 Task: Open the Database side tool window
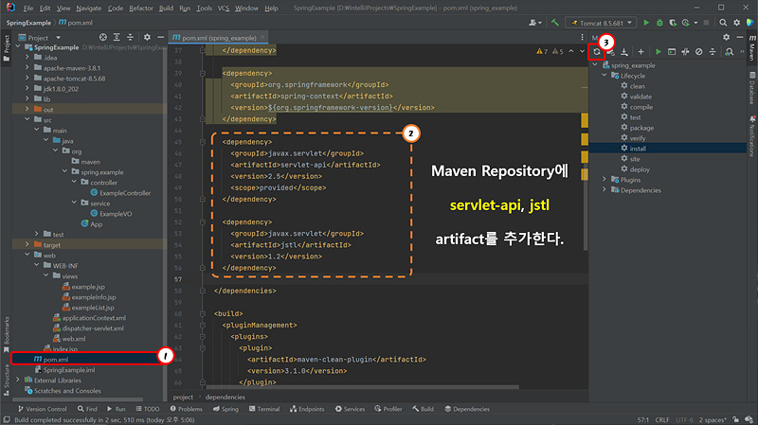(x=752, y=88)
